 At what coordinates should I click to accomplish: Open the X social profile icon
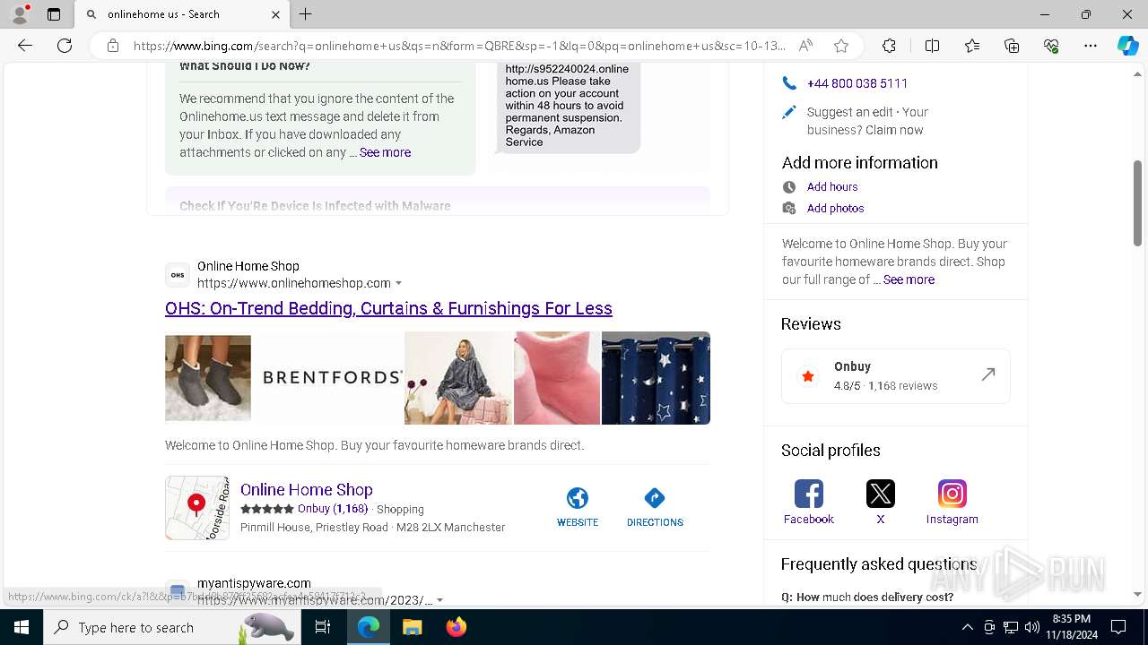[x=881, y=494]
